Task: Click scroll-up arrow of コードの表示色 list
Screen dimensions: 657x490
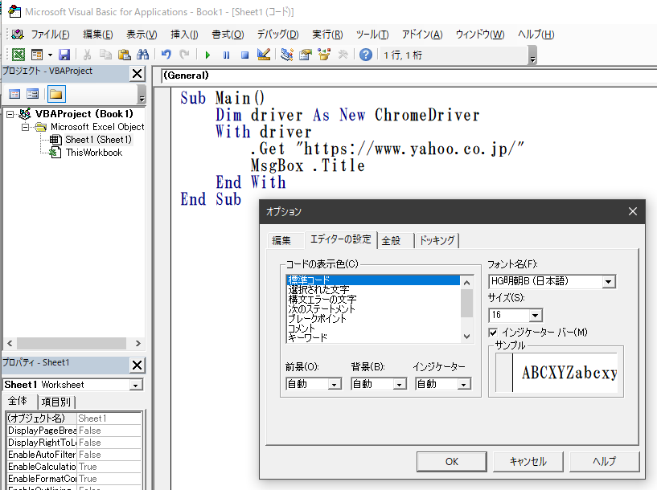Action: 466,283
